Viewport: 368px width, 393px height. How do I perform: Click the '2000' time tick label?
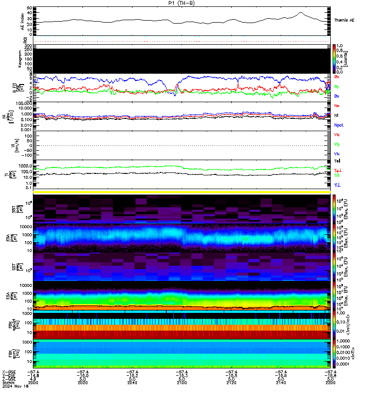point(33,383)
